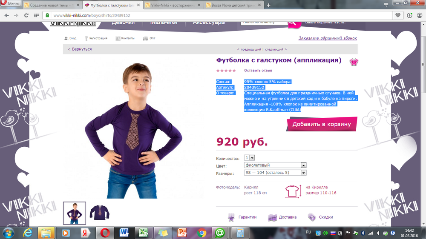Viewport: 426px width, 239px height.
Task: Close the Футболка с галстуком tab
Action: (138, 5)
